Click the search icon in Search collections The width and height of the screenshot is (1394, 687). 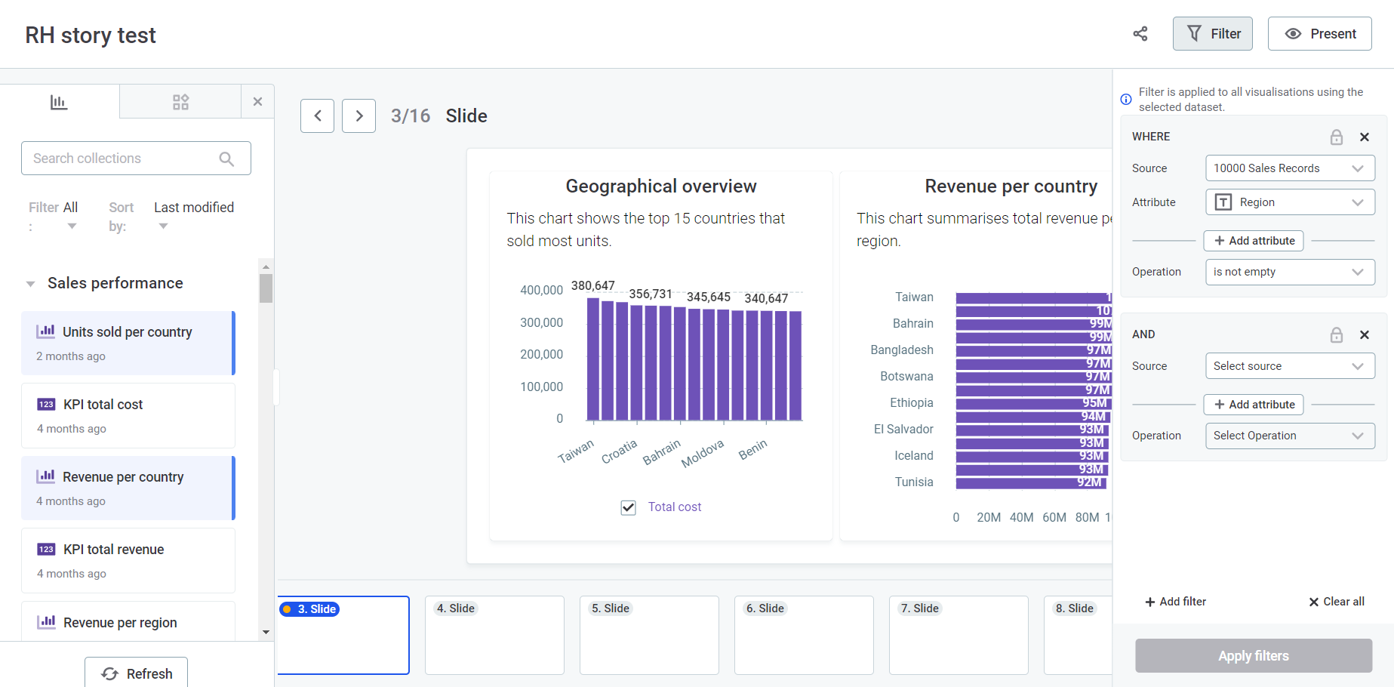pos(226,159)
